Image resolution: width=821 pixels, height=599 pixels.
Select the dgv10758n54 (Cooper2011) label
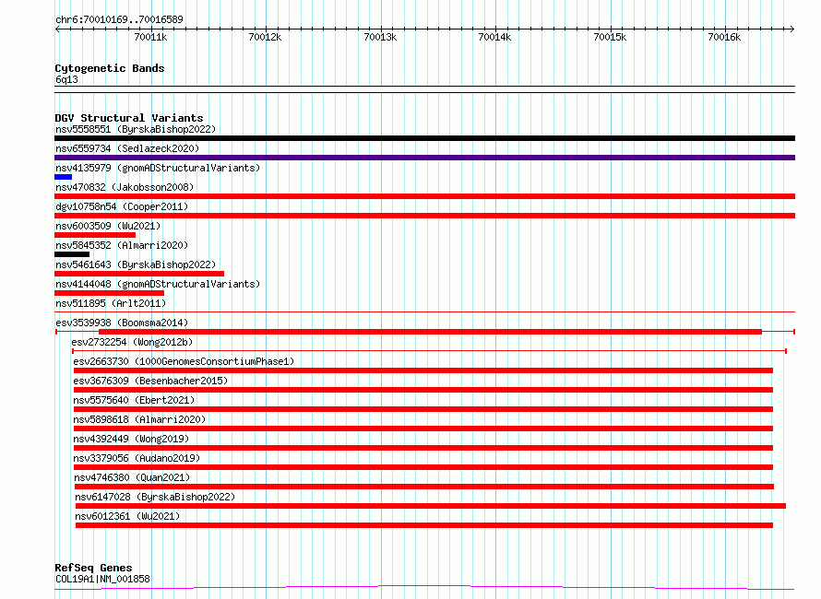(122, 206)
